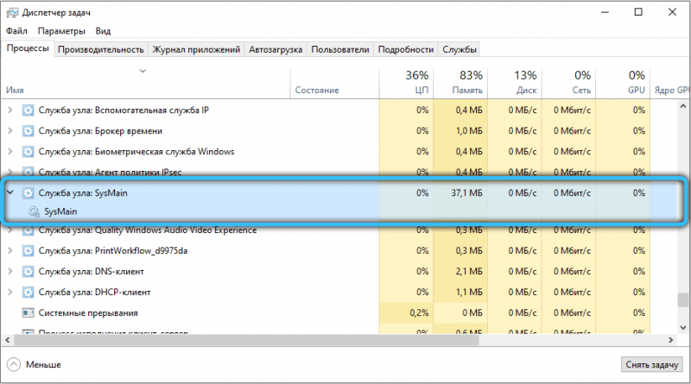Click the vertical scrollbar up arrow
This screenshot has height=384, width=691.
tap(683, 106)
